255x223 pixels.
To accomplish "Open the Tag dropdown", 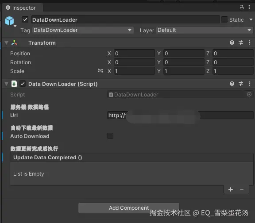I will click(x=83, y=30).
